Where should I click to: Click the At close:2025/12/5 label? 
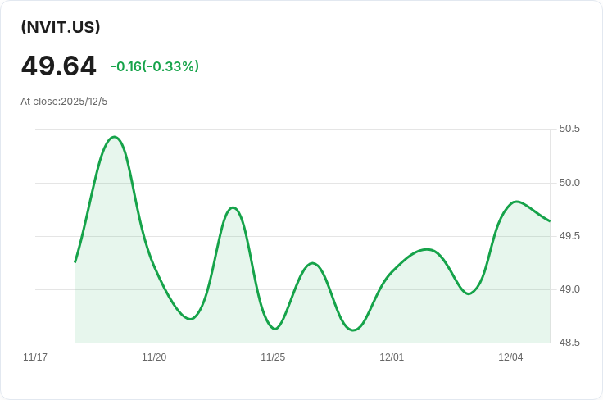[x=64, y=102]
